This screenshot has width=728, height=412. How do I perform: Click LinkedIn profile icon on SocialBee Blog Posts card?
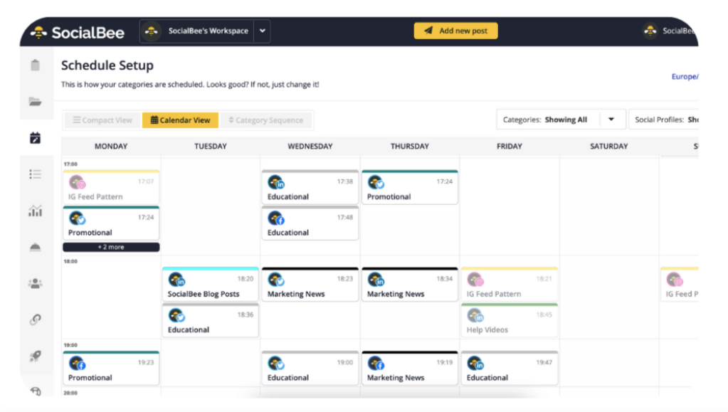point(176,280)
